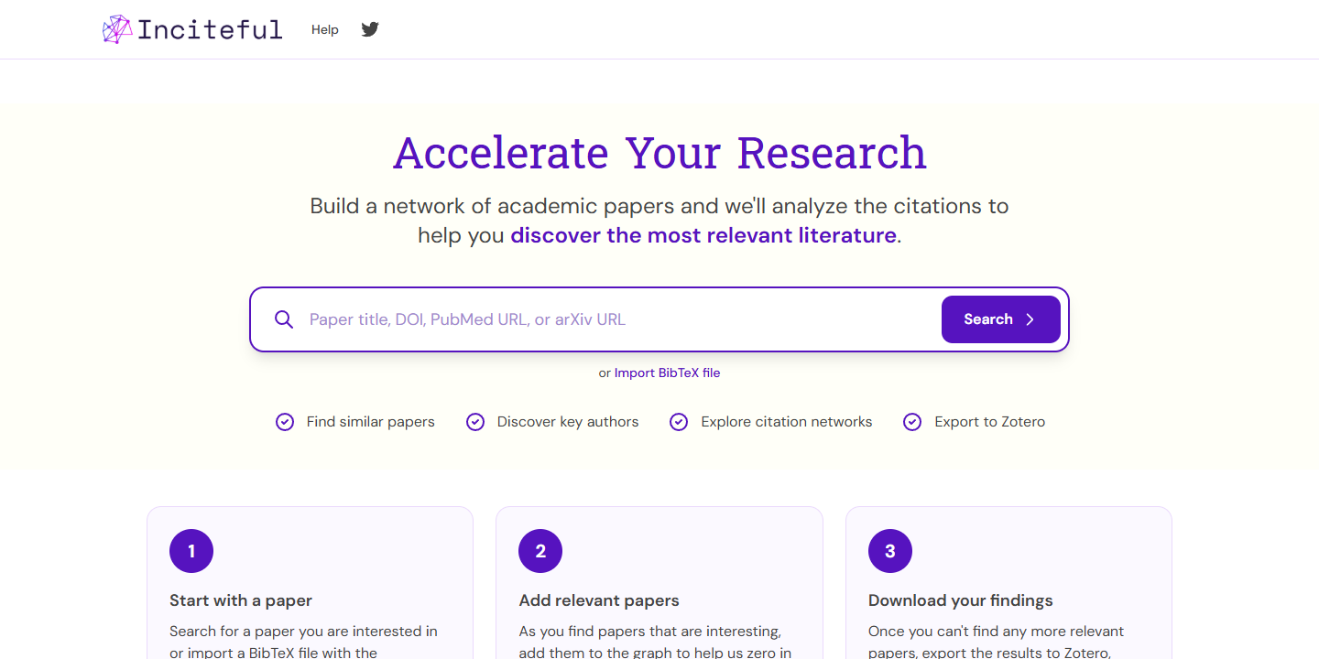1319x659 pixels.
Task: Click the Download your findings card heading
Action: [961, 600]
